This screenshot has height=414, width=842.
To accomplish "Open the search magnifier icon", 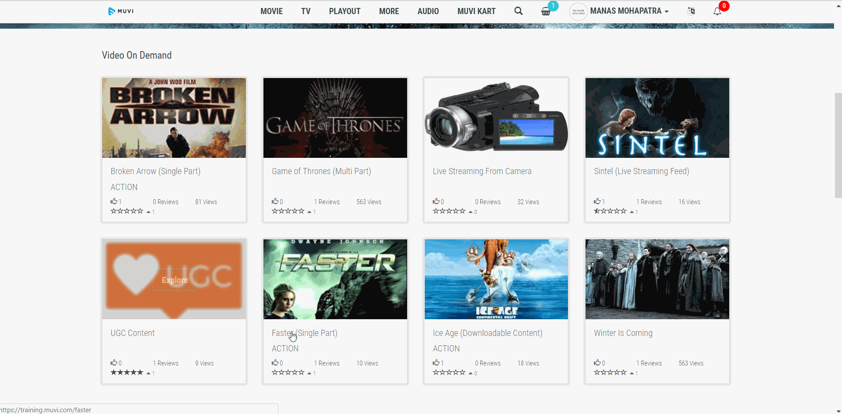I will click(x=519, y=11).
